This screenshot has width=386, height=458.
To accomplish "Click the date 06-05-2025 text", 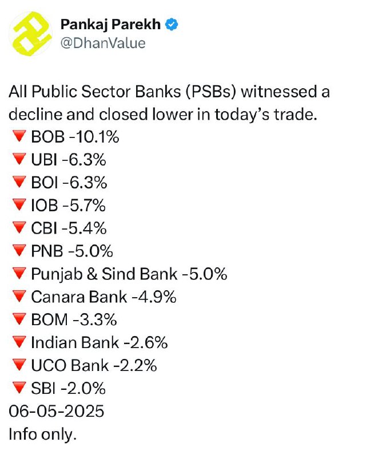I will [56, 411].
